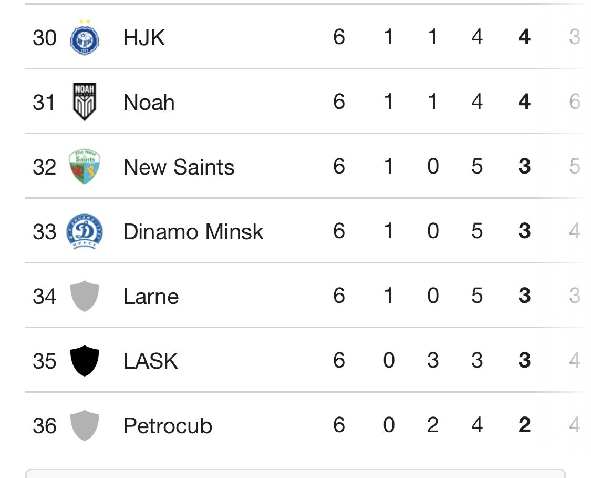Click rank number 30 in standings

[44, 38]
